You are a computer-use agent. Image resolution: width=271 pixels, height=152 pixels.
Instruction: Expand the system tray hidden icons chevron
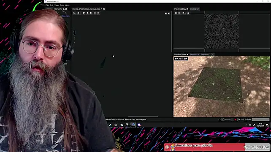[x=246, y=125]
